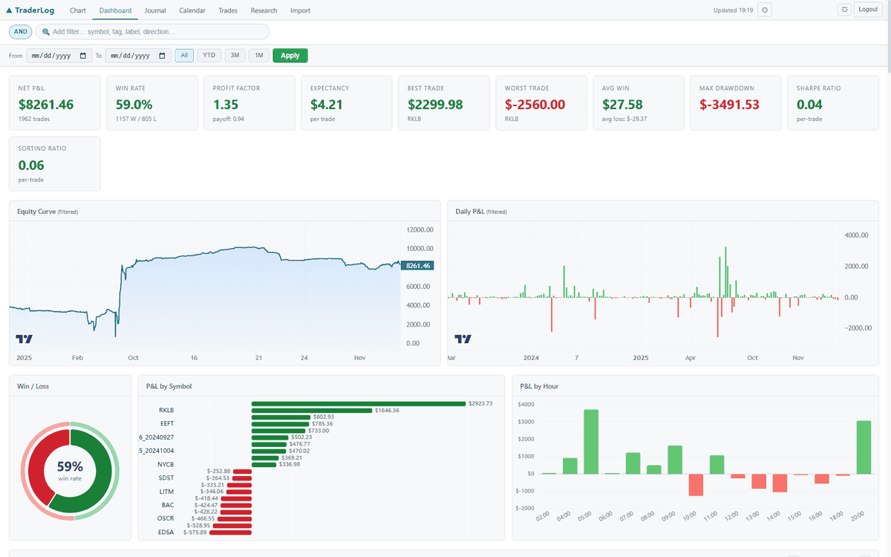
Task: Select the All range preset
Action: pos(184,55)
